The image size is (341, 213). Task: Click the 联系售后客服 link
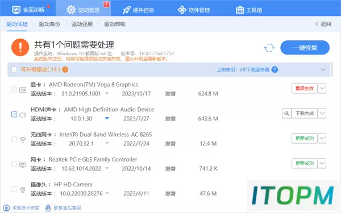point(68,208)
